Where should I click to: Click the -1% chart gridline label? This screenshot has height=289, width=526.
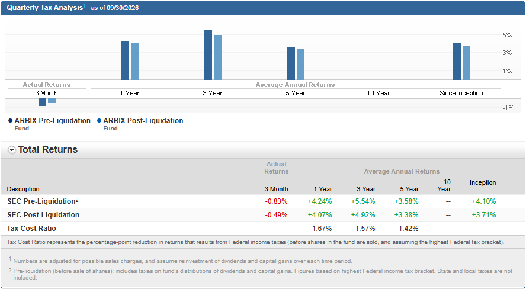point(508,108)
